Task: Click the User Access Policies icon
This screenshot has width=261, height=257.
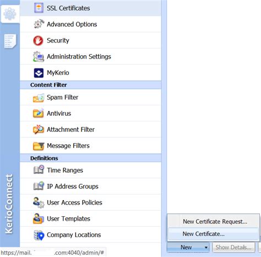Action: pyautogui.click(x=39, y=202)
